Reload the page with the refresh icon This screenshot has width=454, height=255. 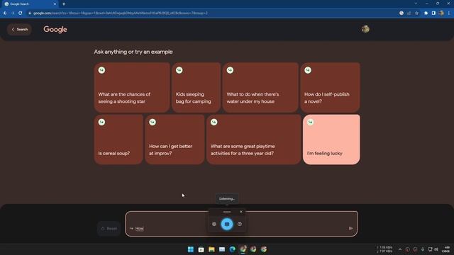point(21,13)
